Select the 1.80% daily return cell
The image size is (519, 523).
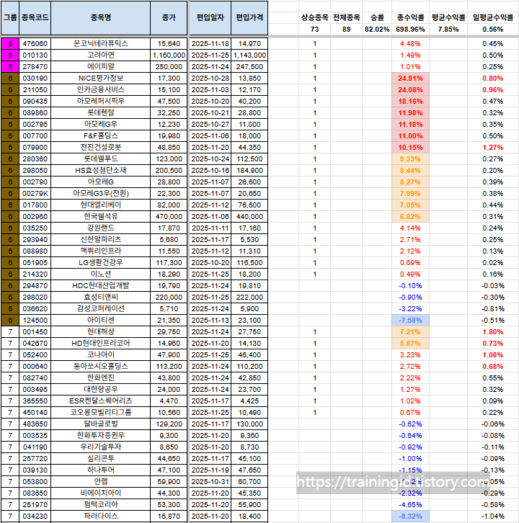(x=492, y=332)
